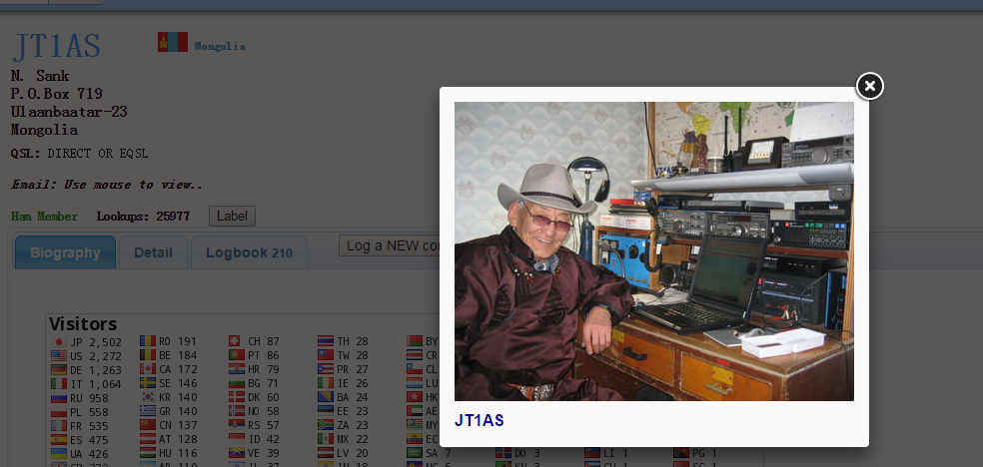Click the Log a NEW contact button
983x467 pixels.
point(389,245)
